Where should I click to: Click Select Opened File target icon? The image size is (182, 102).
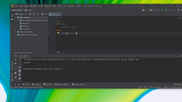click(30, 14)
